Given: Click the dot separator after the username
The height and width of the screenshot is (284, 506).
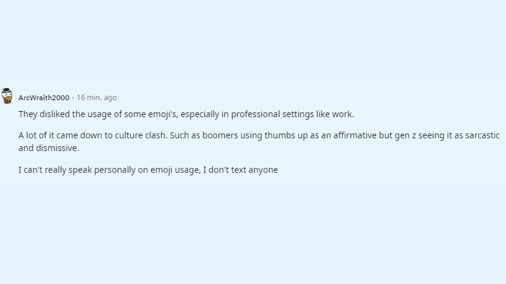Looking at the screenshot, I should pyautogui.click(x=73, y=98).
